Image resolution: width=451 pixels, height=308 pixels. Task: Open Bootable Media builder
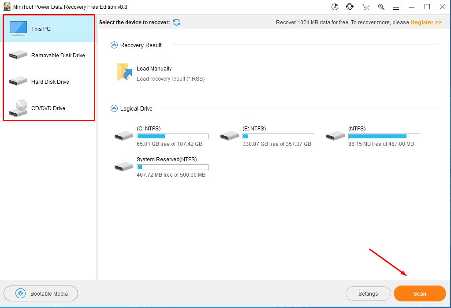(x=41, y=293)
